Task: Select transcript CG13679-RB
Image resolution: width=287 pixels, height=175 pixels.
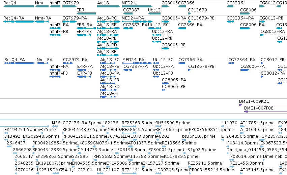Action: [x=190, y=21]
